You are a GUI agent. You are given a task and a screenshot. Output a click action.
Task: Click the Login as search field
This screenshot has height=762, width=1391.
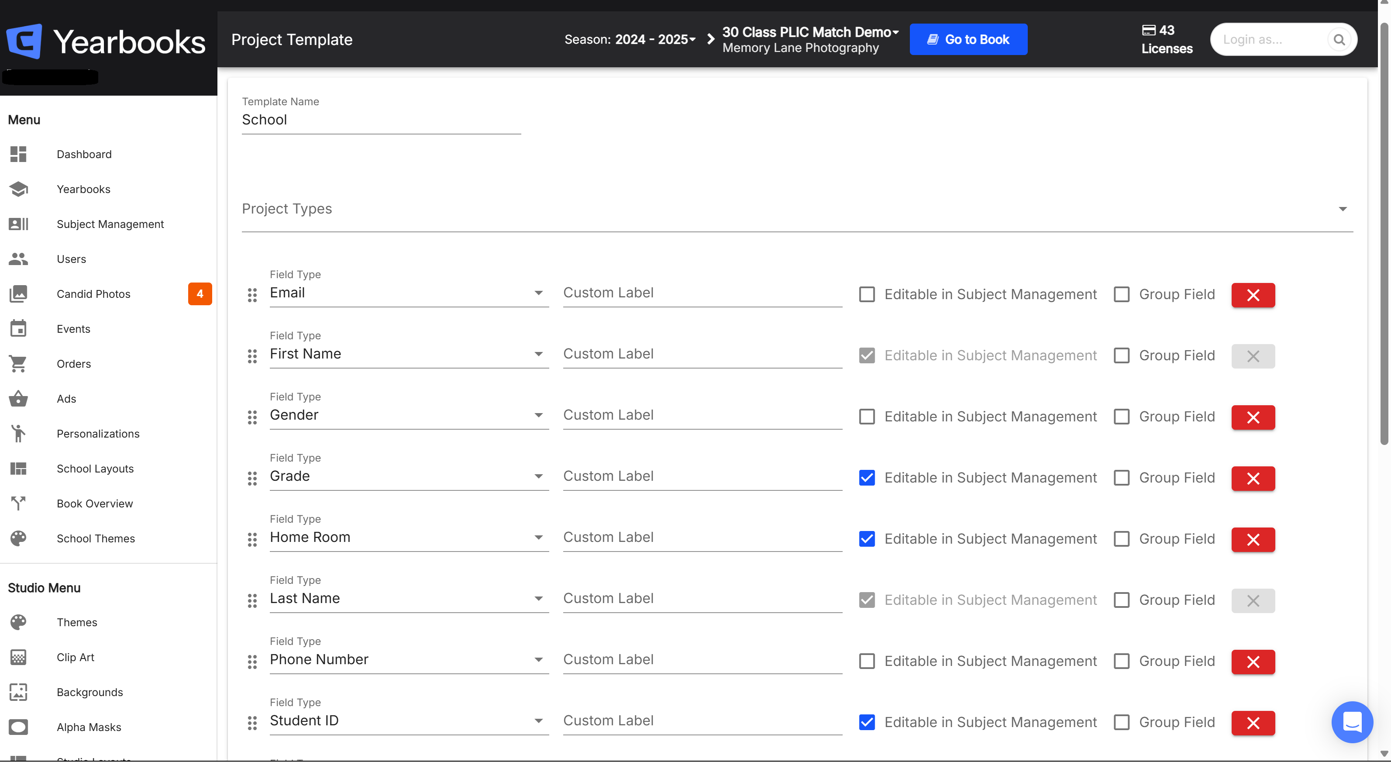coord(1284,39)
